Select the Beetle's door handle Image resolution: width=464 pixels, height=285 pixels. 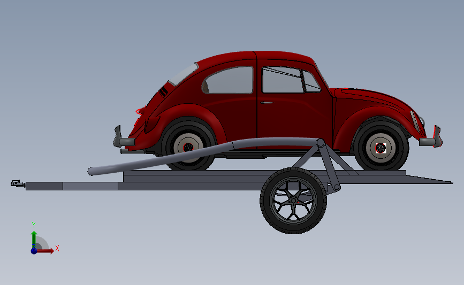point(267,103)
